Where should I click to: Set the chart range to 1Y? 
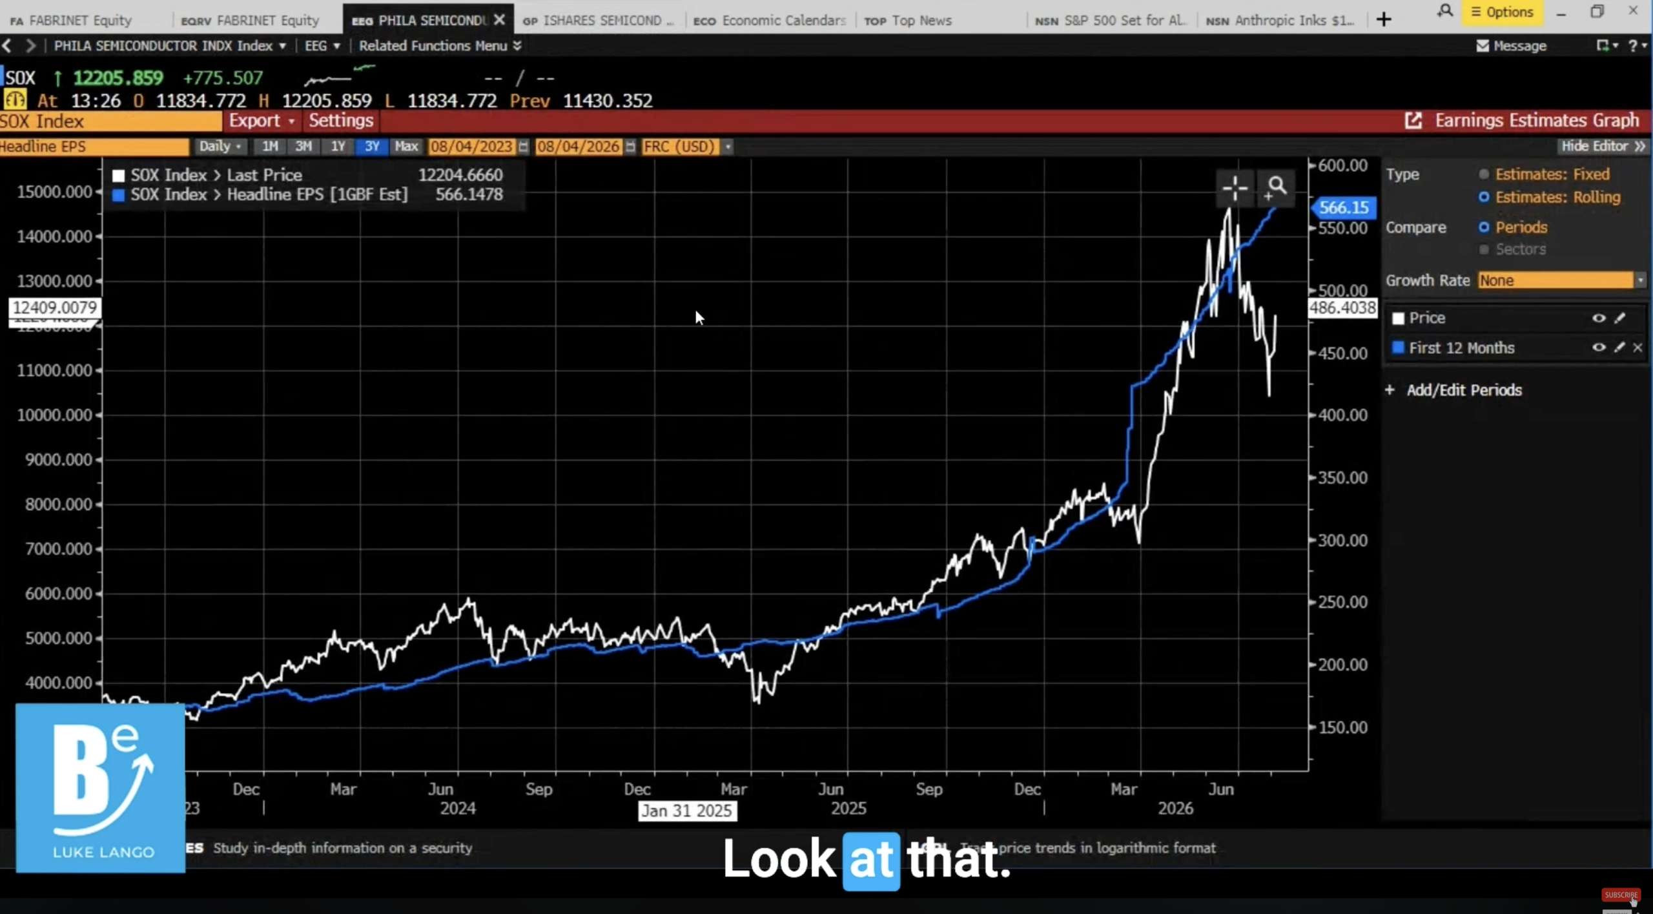click(x=338, y=147)
